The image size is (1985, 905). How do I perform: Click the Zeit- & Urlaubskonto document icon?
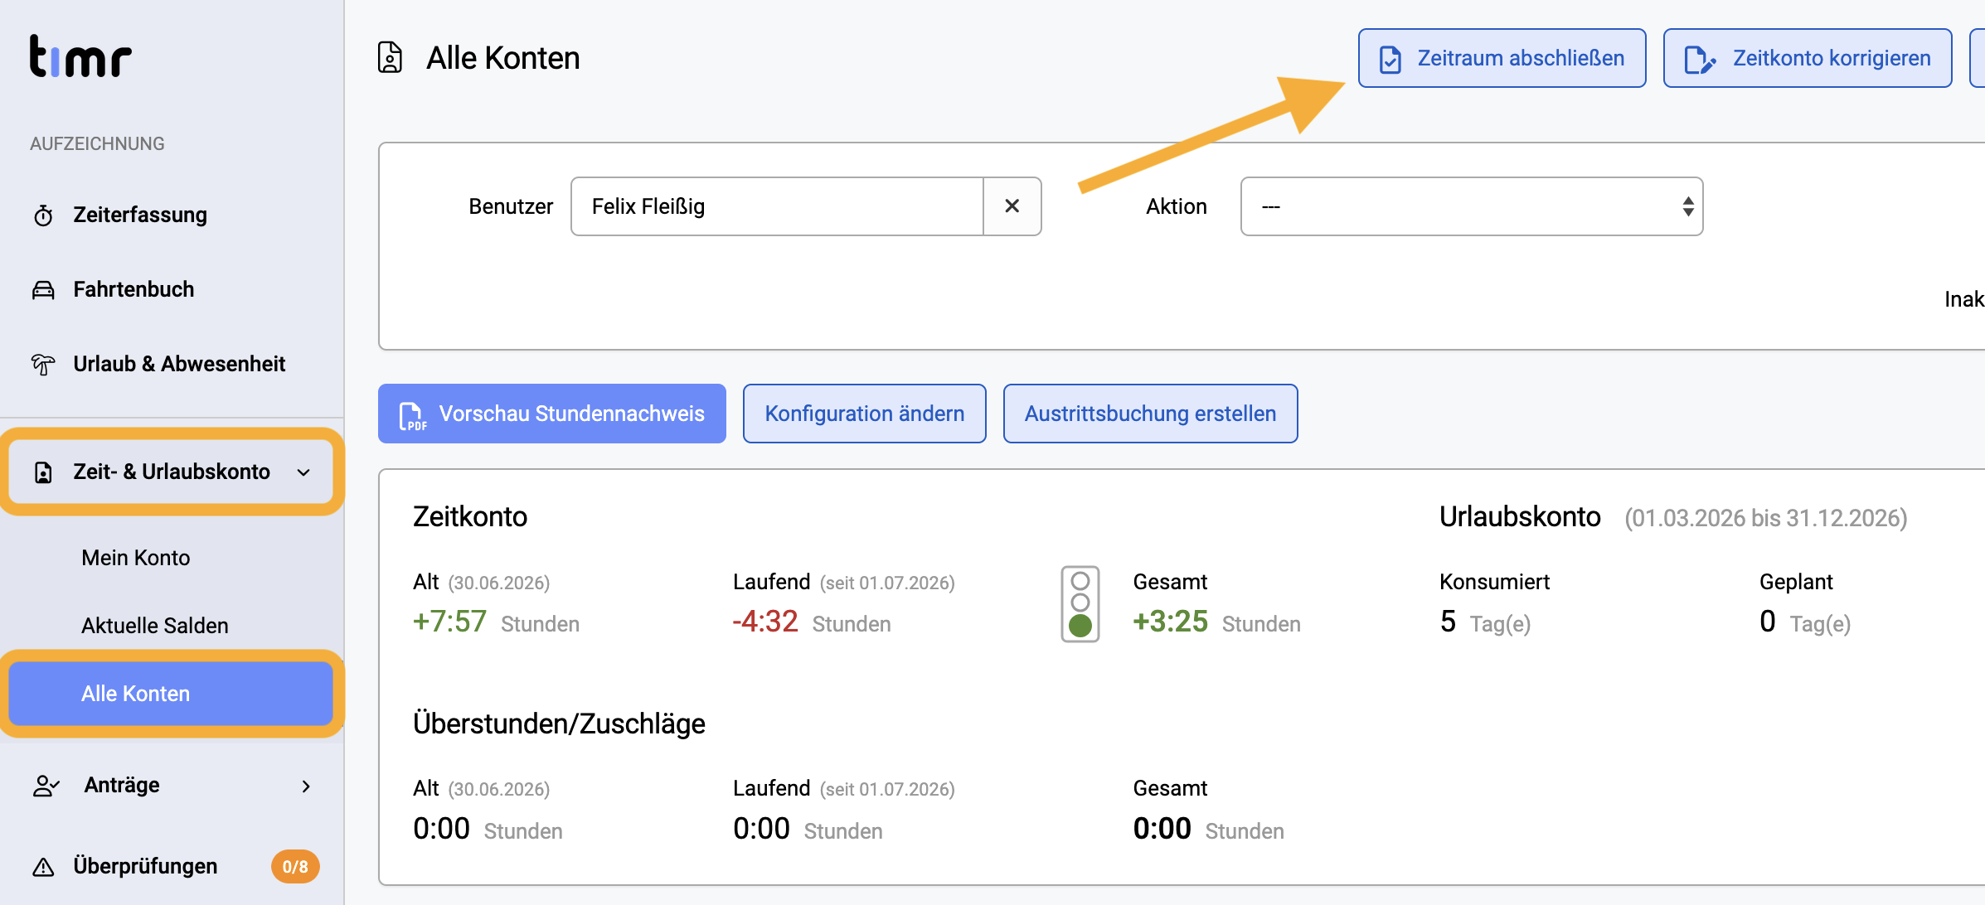(x=43, y=472)
